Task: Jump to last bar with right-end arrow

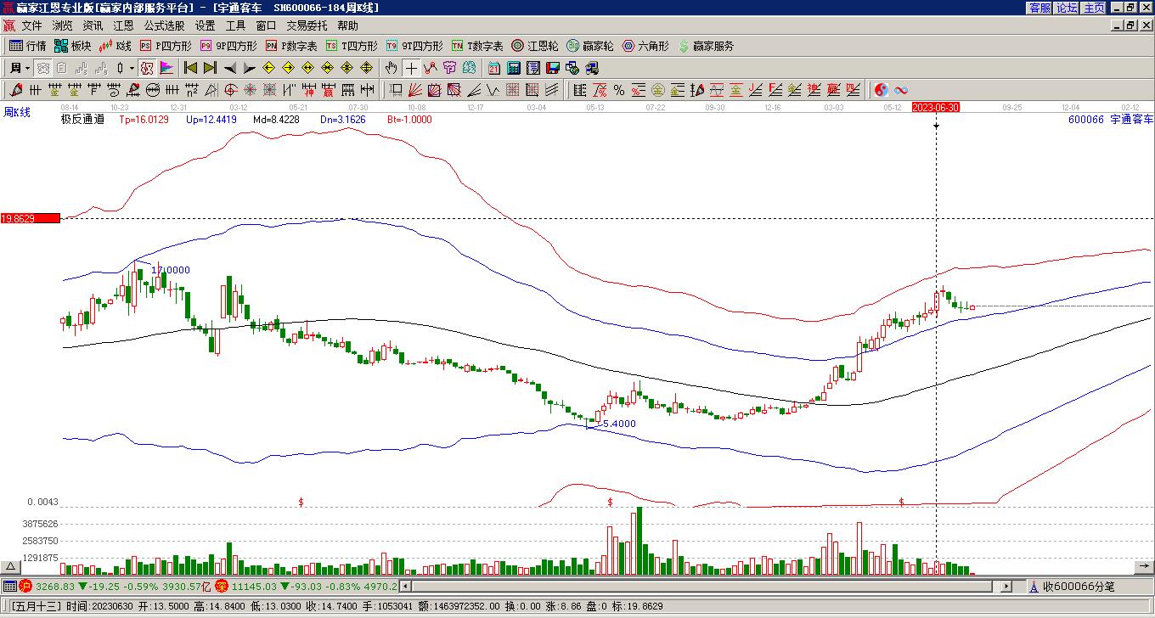Action: (x=210, y=68)
